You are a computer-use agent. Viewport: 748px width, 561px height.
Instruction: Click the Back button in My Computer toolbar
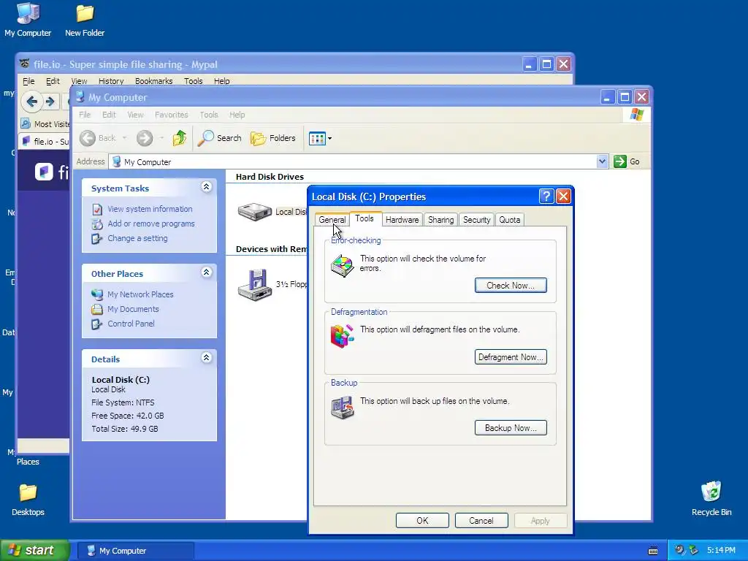coord(97,138)
